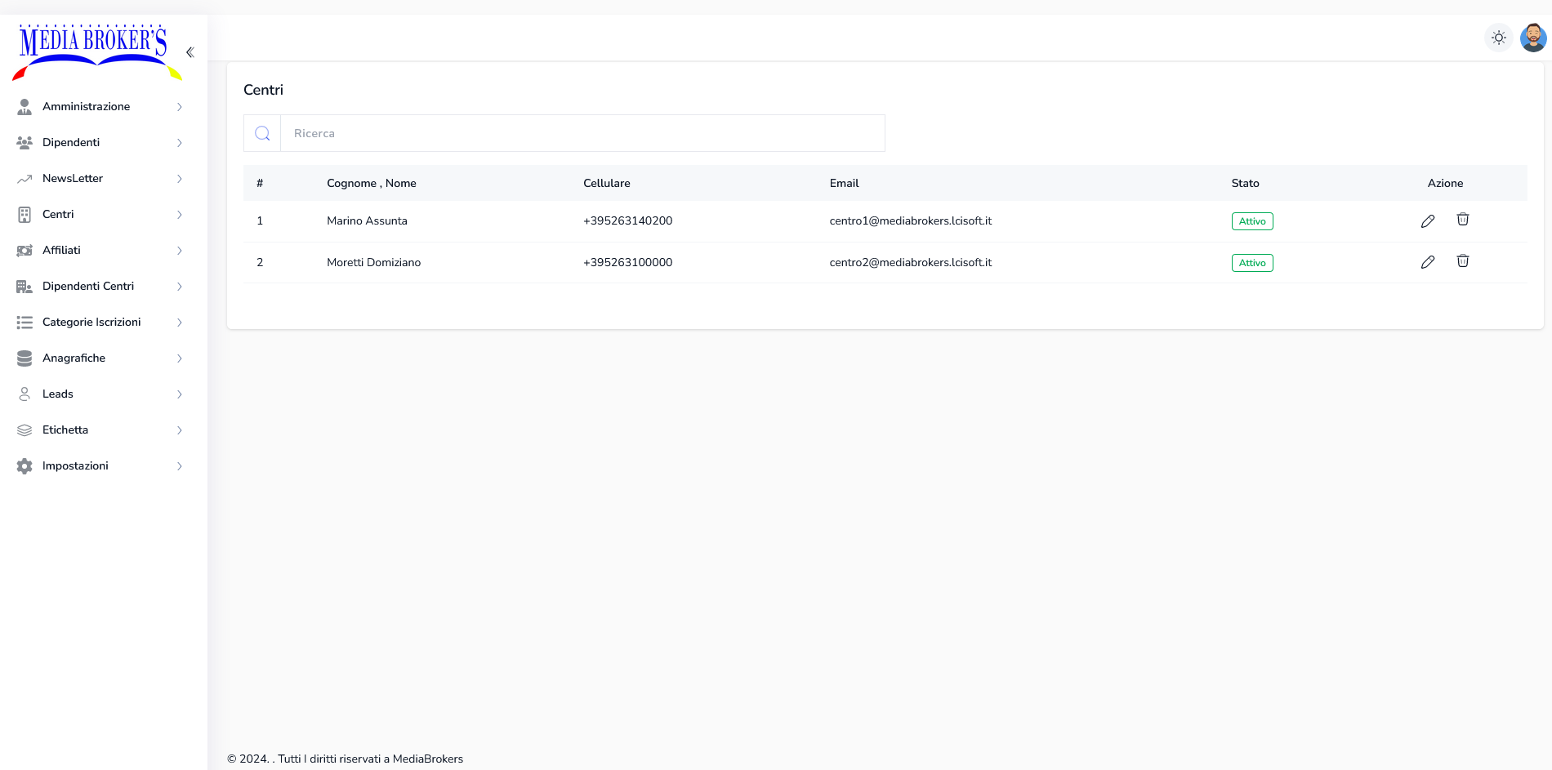Viewport: 1552px width, 770px height.
Task: Edit Marino Assunta with pencil icon
Action: 1428,220
